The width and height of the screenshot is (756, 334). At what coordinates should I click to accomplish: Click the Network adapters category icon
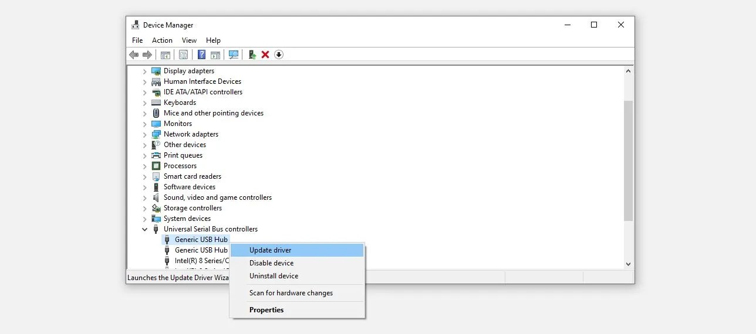[156, 134]
